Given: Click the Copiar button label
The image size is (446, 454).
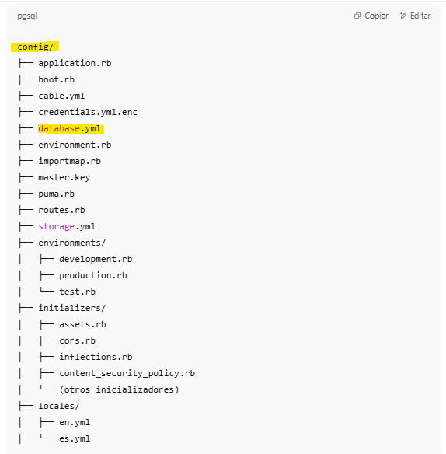Looking at the screenshot, I should tap(376, 16).
